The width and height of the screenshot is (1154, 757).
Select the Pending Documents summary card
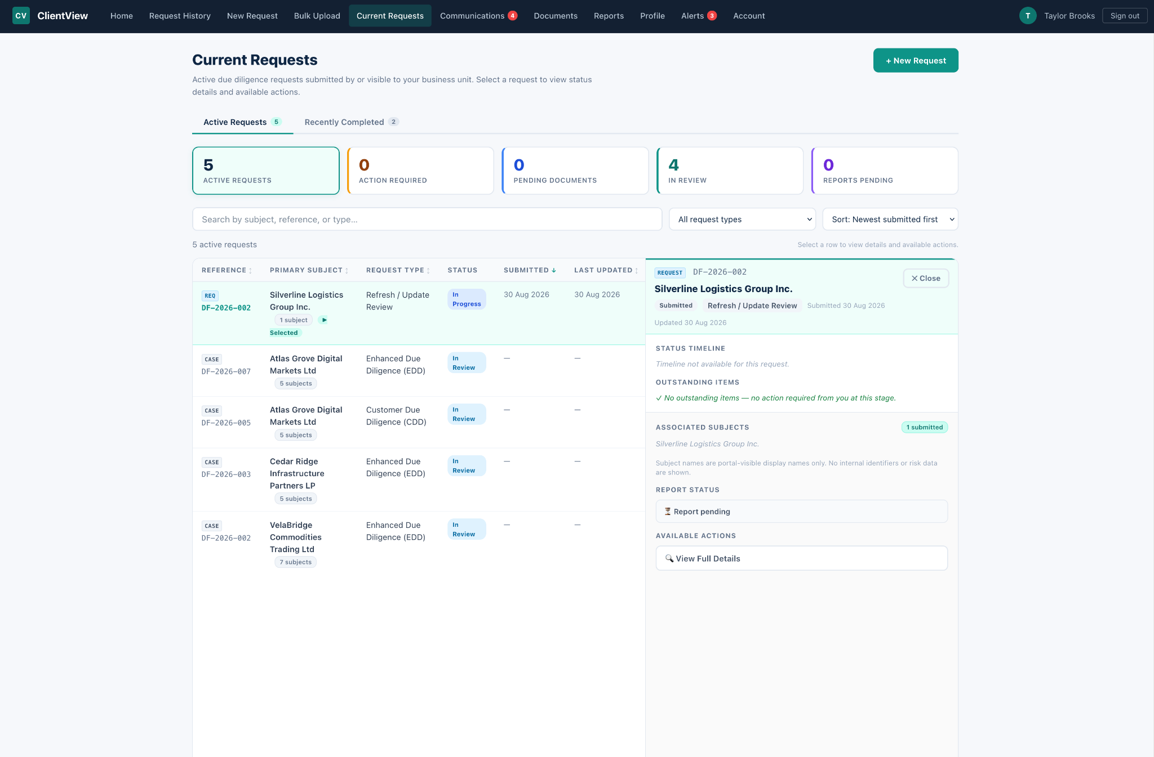click(575, 171)
